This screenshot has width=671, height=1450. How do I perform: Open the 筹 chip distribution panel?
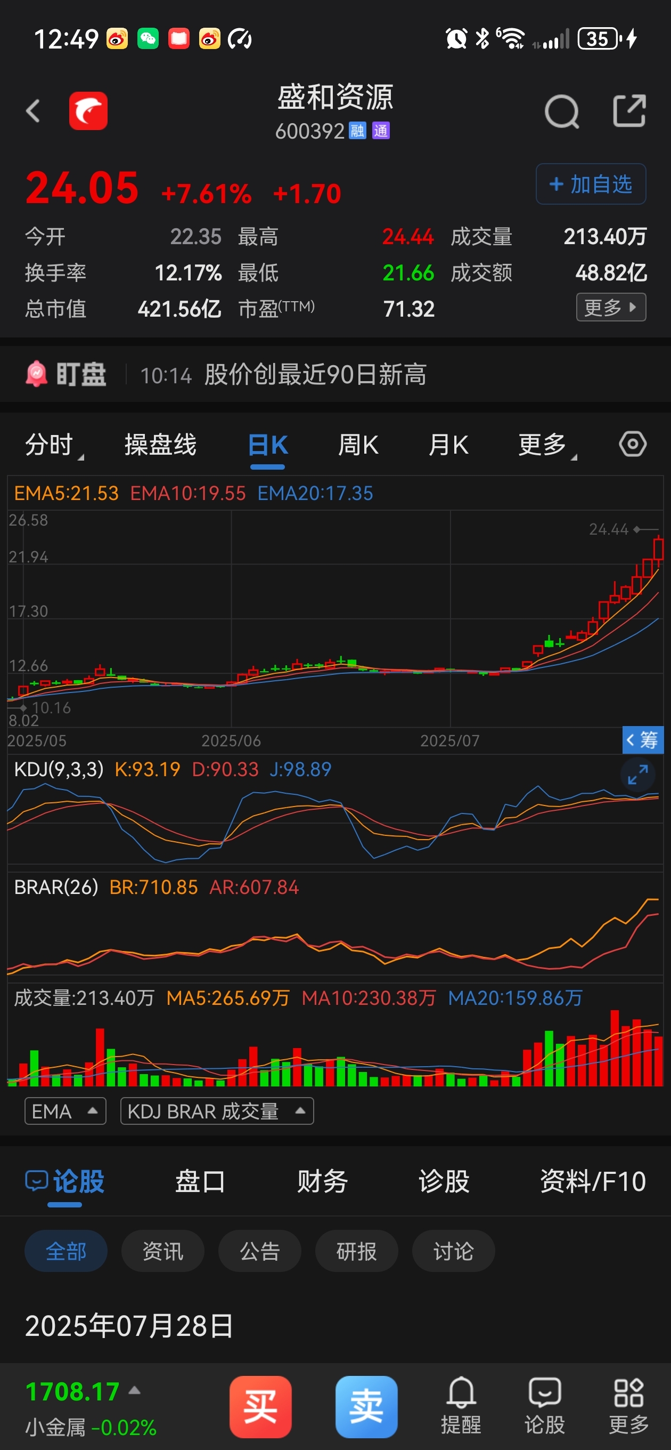(643, 739)
